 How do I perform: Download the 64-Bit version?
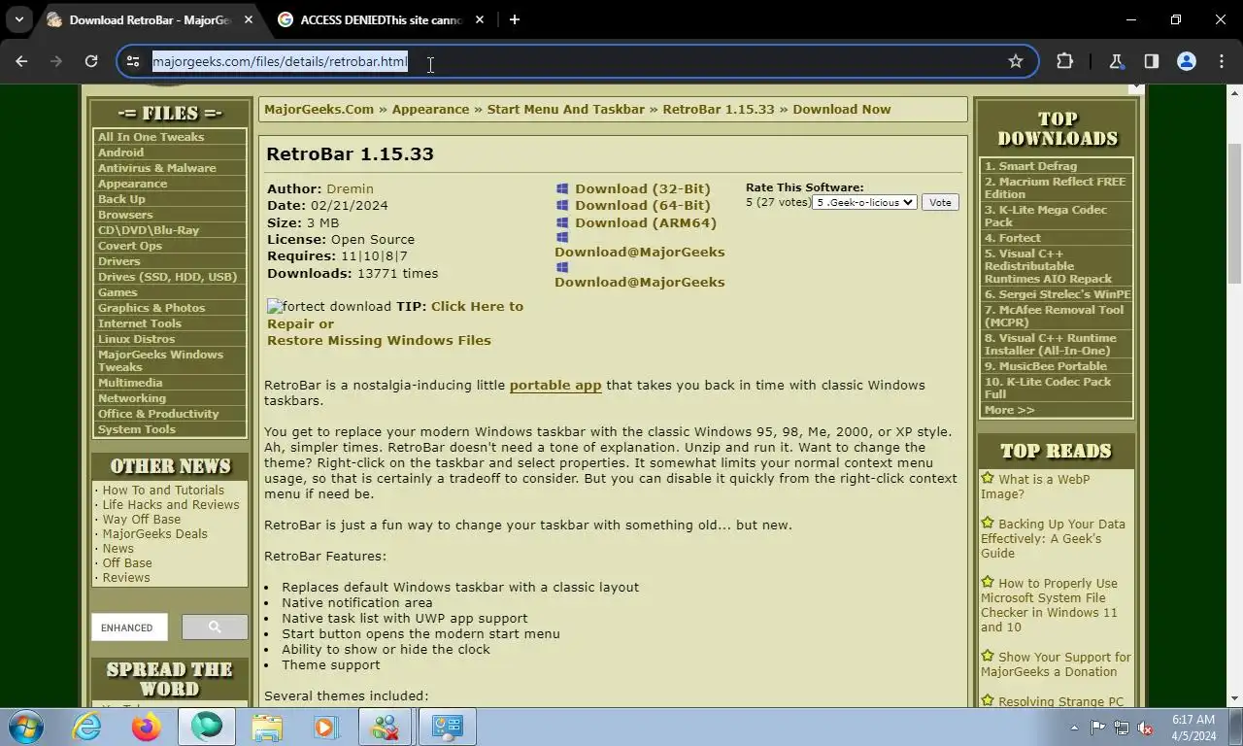tap(642, 206)
